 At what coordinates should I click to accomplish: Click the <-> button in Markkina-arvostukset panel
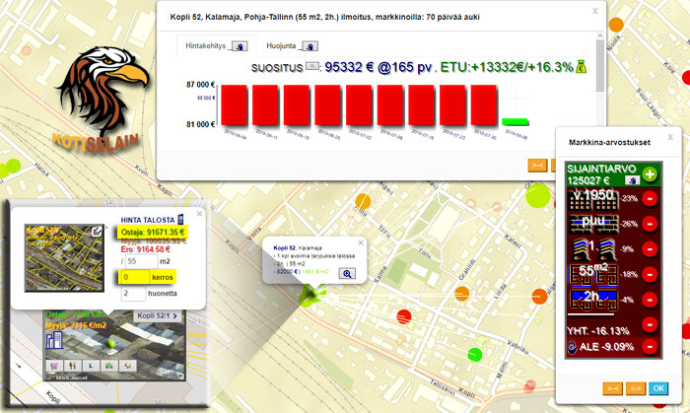(636, 388)
